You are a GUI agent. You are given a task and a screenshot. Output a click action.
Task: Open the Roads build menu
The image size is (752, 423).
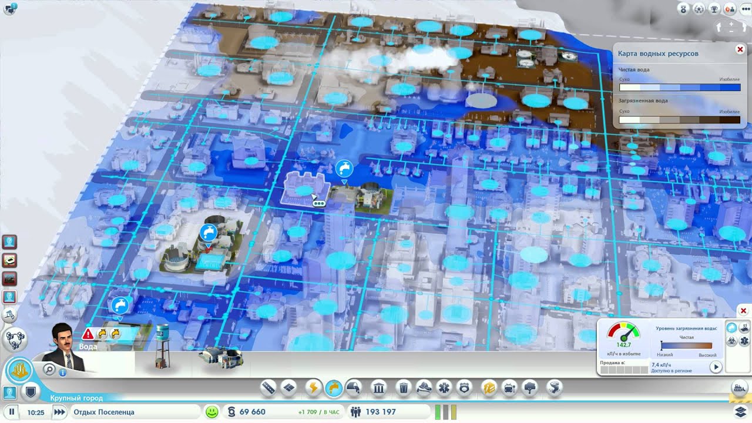pos(269,387)
